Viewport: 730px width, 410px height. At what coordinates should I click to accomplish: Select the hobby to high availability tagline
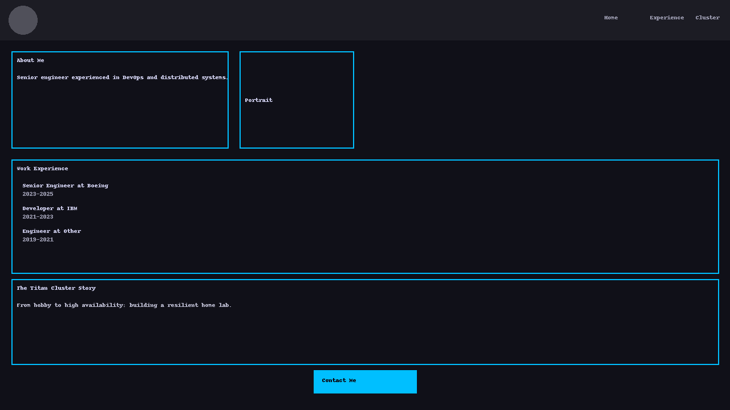pos(124,305)
